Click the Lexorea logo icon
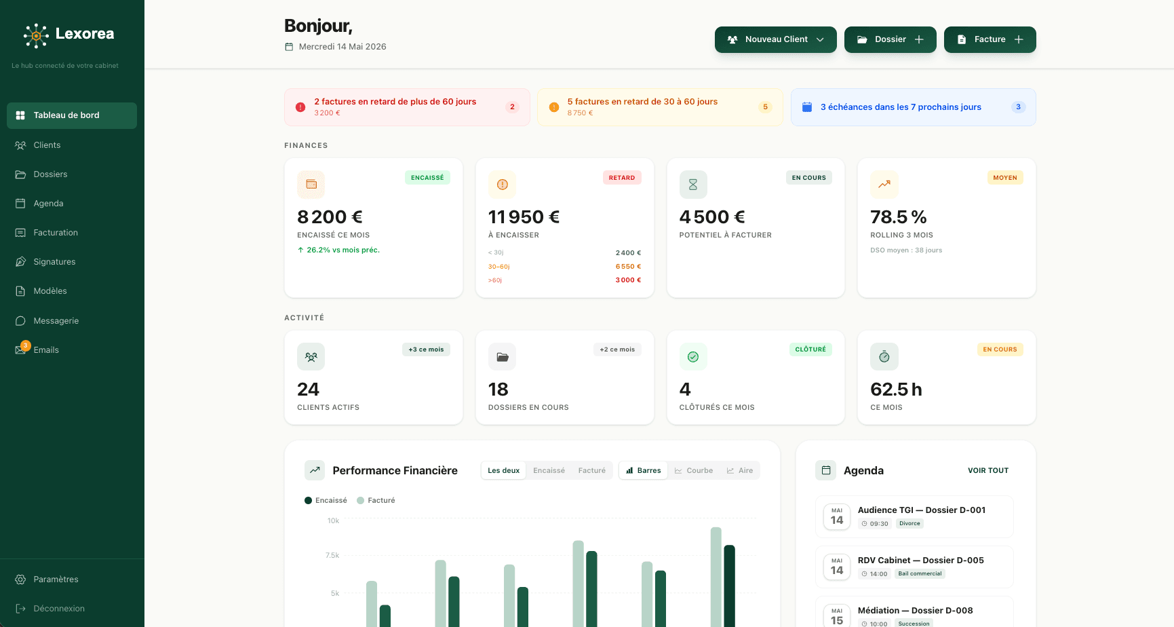1174x627 pixels. tap(36, 35)
